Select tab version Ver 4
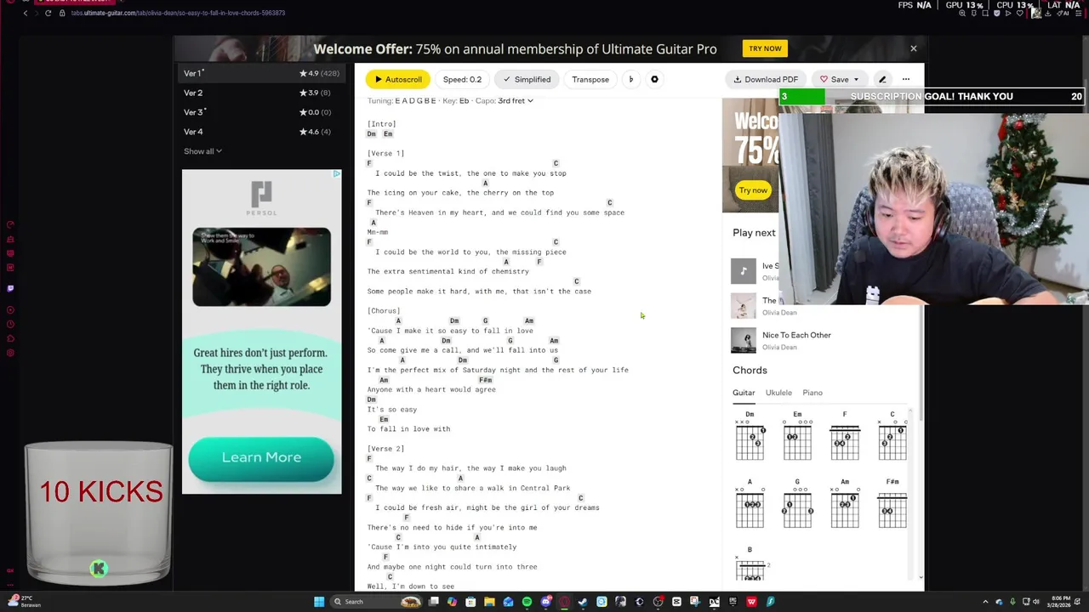1089x612 pixels. coord(261,132)
